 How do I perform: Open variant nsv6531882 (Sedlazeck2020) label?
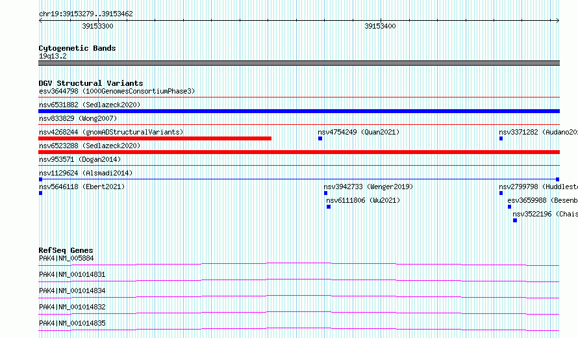coord(90,105)
